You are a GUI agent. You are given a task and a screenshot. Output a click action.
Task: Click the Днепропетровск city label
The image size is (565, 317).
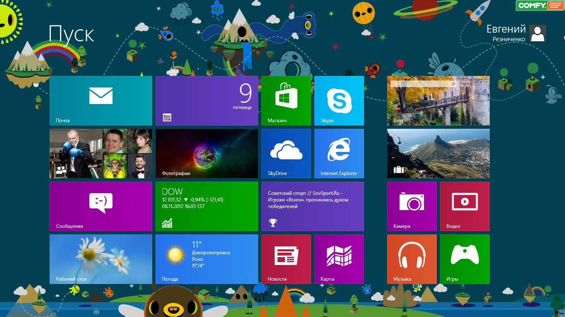[211, 253]
